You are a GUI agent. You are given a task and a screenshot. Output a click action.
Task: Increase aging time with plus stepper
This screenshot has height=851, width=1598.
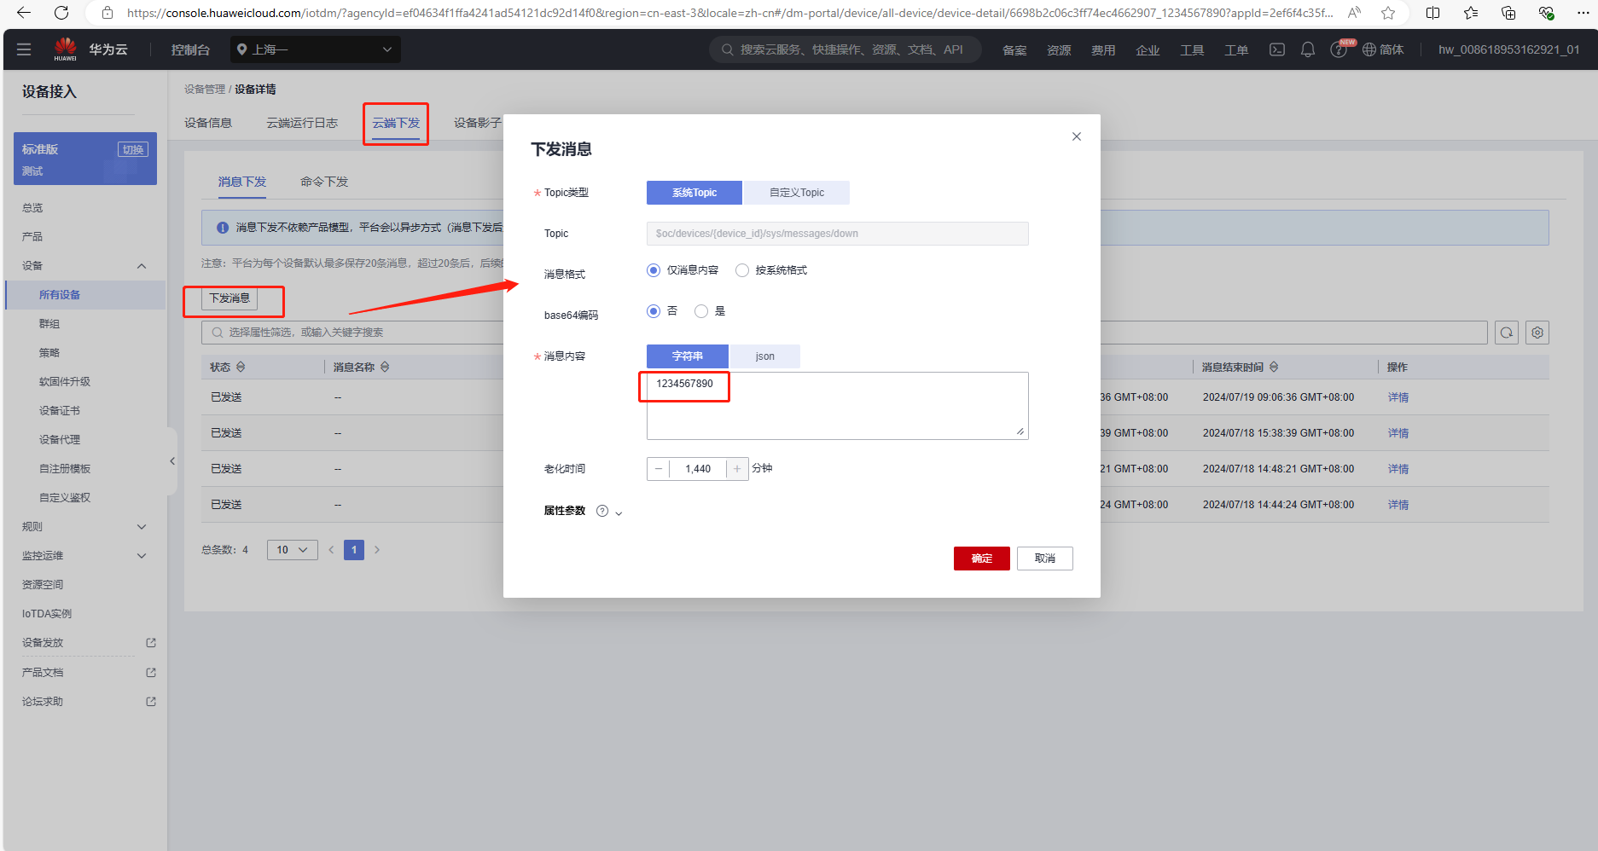(x=737, y=469)
